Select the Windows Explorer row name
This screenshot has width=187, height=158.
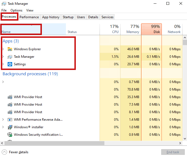pyautogui.click(x=27, y=49)
